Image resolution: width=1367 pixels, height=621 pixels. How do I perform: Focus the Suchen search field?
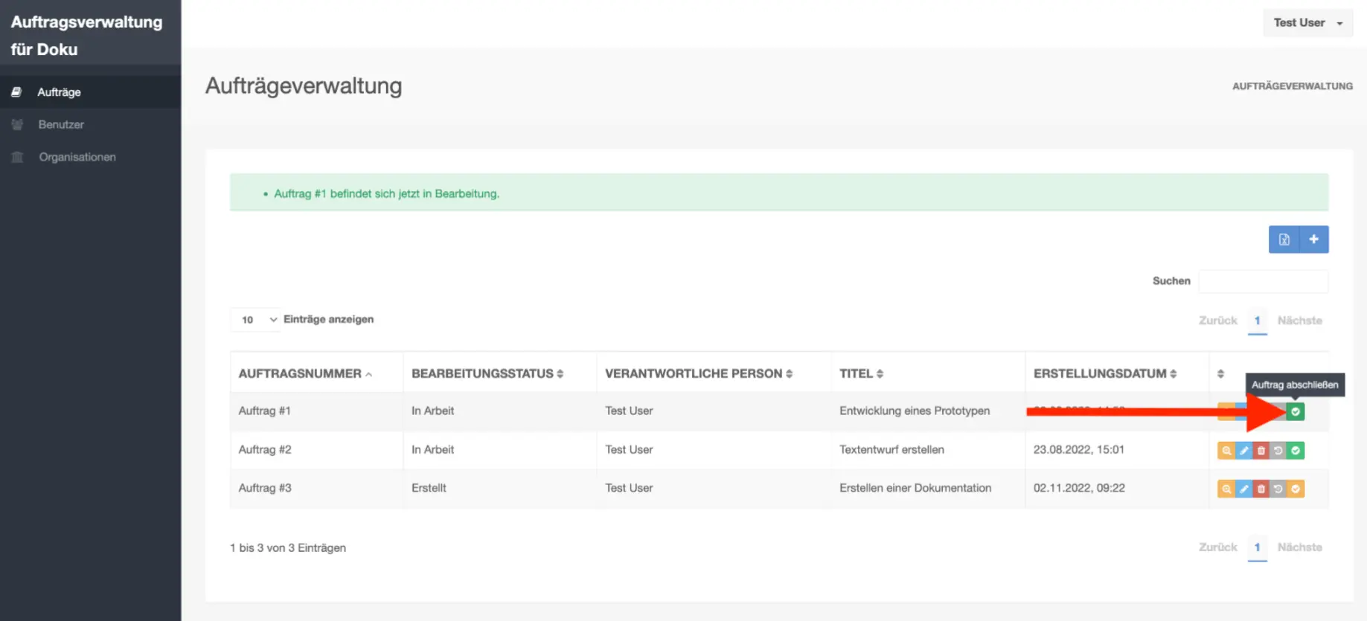click(1263, 281)
